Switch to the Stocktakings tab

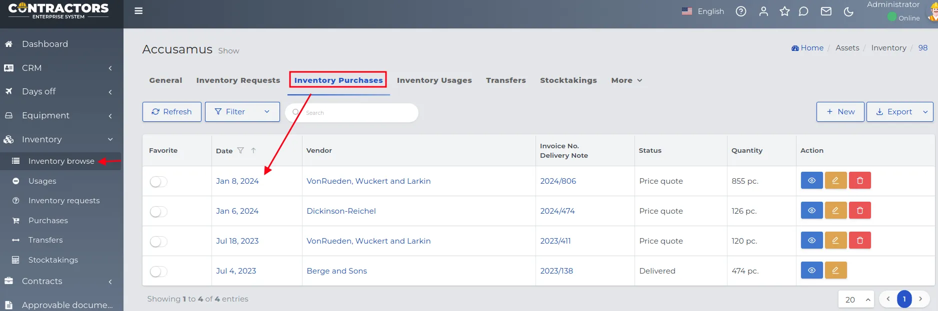tap(568, 80)
